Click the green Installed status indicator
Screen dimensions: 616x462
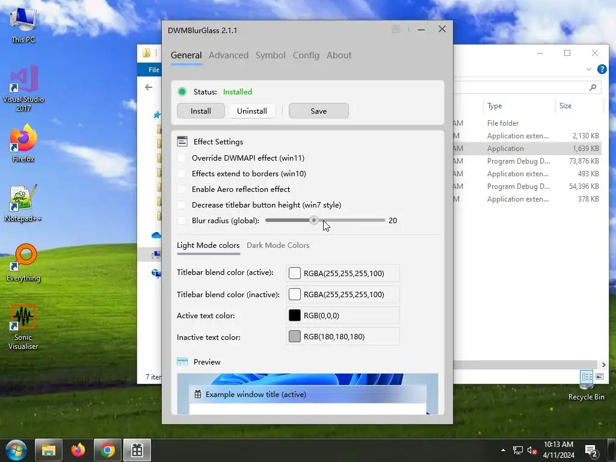182,91
